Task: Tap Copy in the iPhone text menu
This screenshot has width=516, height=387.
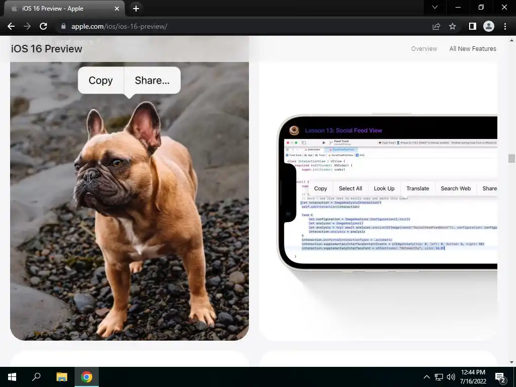Action: click(x=320, y=188)
